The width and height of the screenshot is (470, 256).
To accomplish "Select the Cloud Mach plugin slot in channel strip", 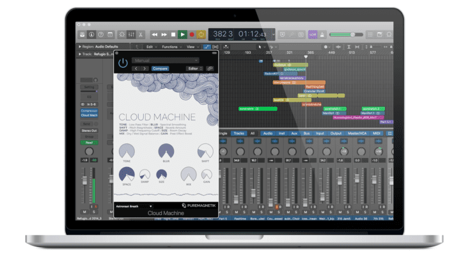I will pos(89,115).
